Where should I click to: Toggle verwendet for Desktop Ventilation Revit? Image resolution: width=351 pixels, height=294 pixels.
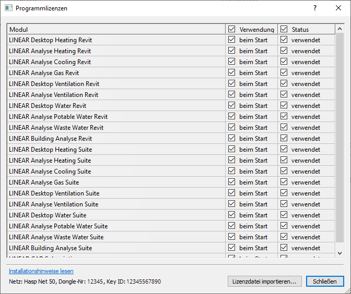[x=284, y=83]
